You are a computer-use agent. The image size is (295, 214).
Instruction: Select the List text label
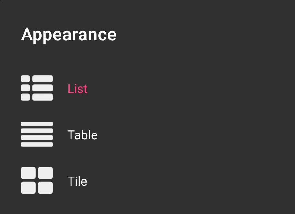pos(77,89)
